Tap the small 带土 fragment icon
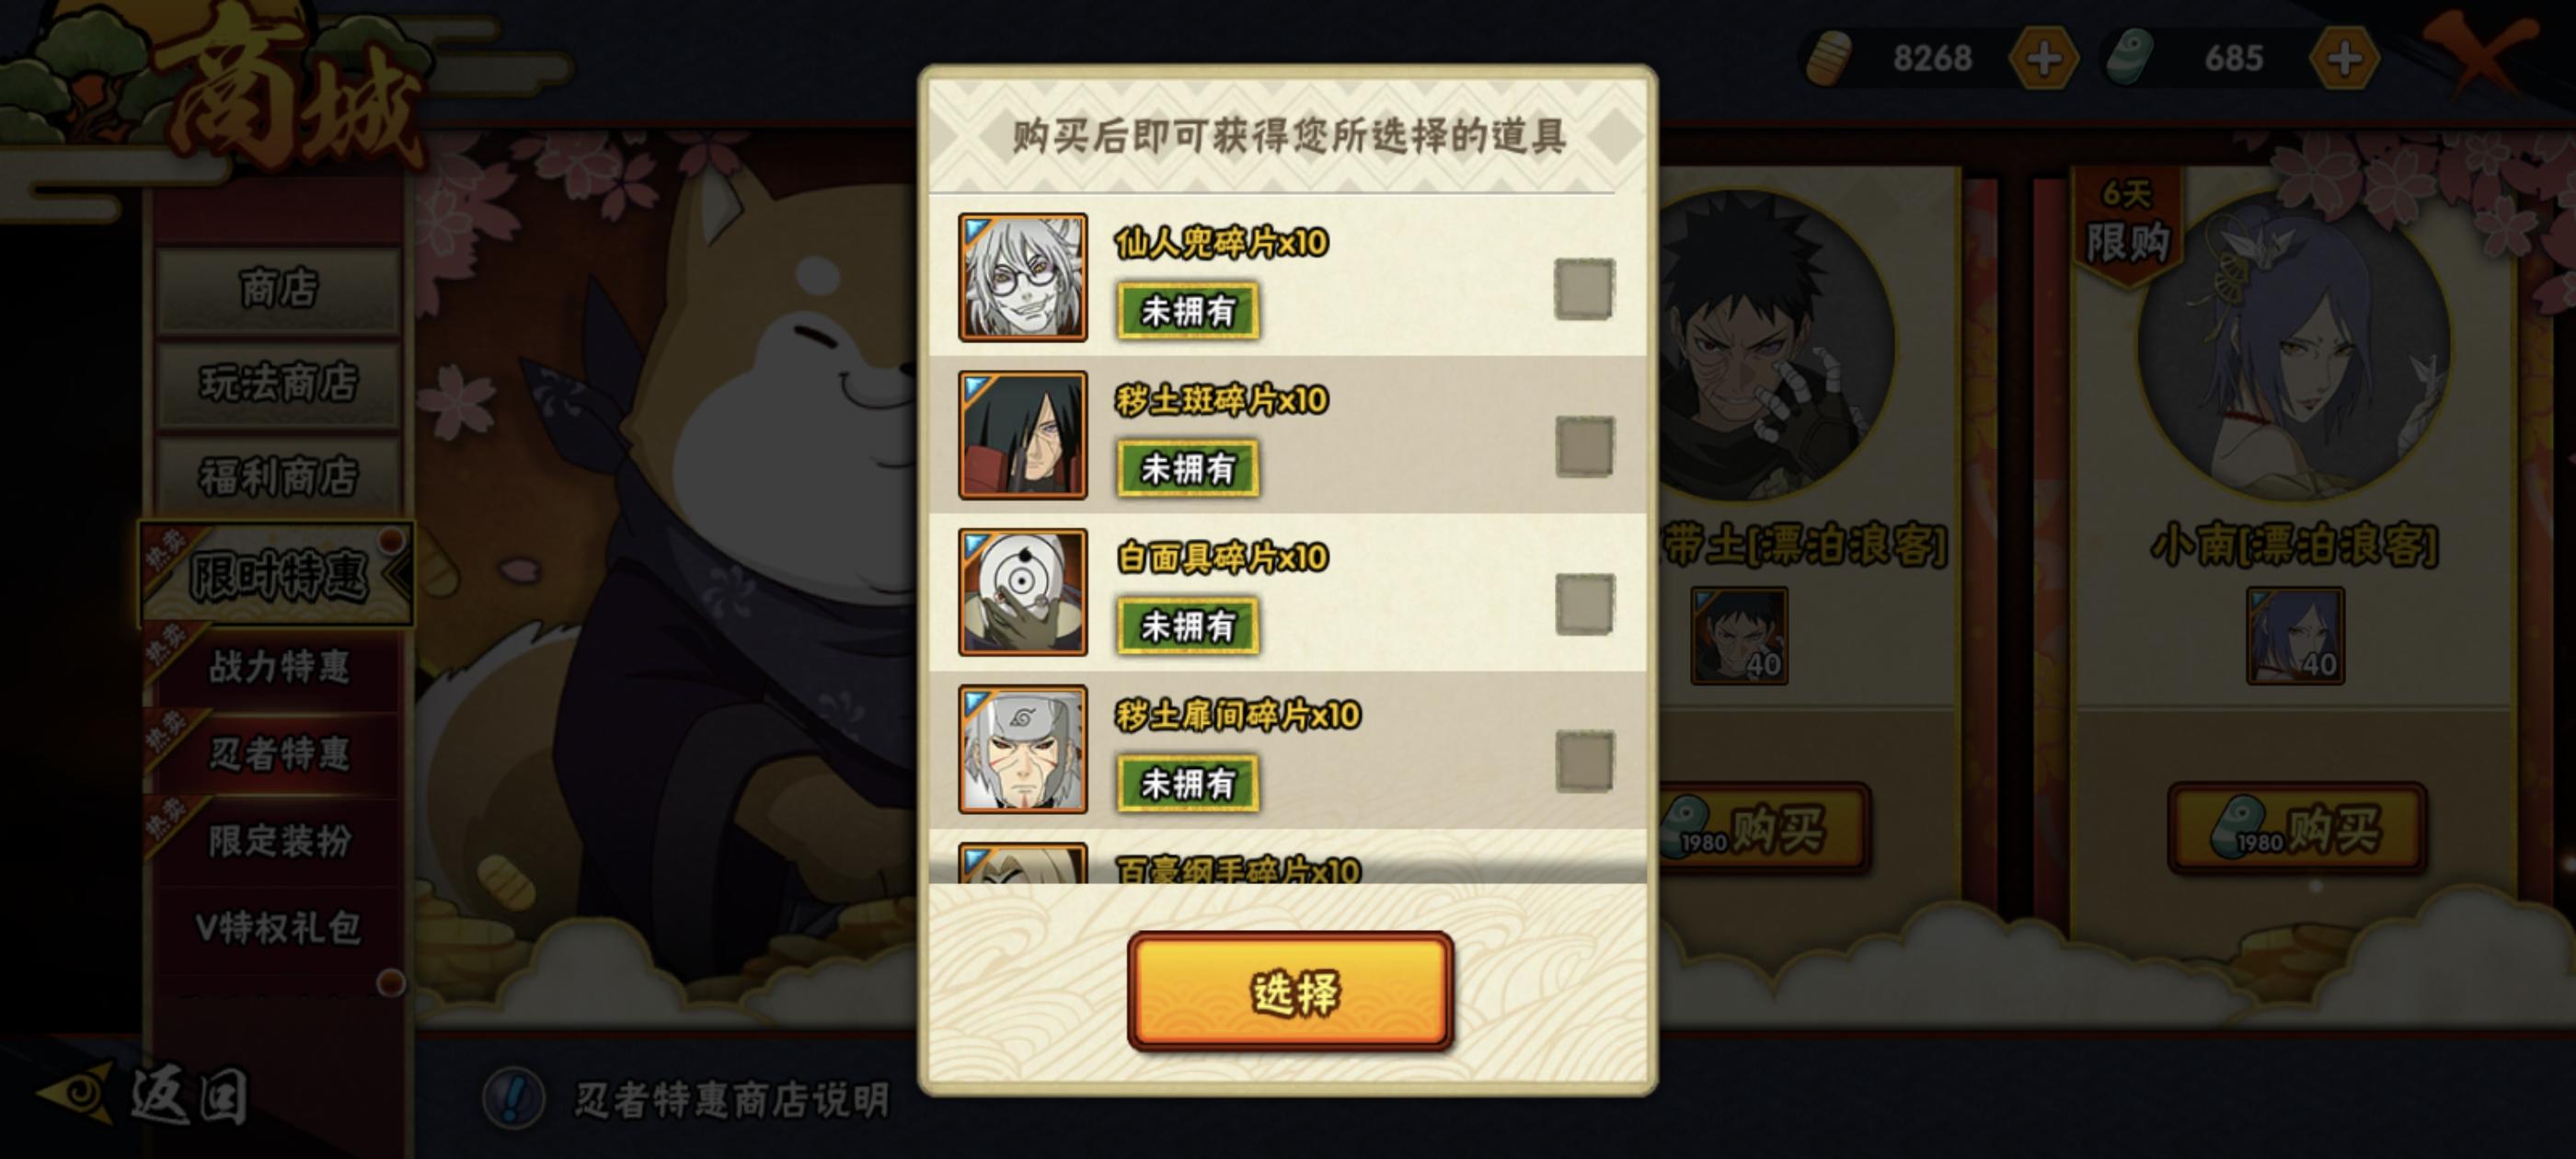This screenshot has height=1159, width=2576. (1739, 636)
